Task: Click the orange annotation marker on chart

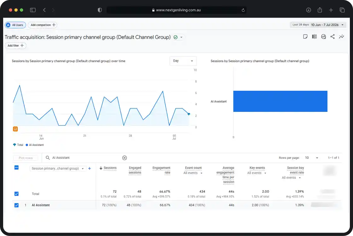Action: point(15,129)
